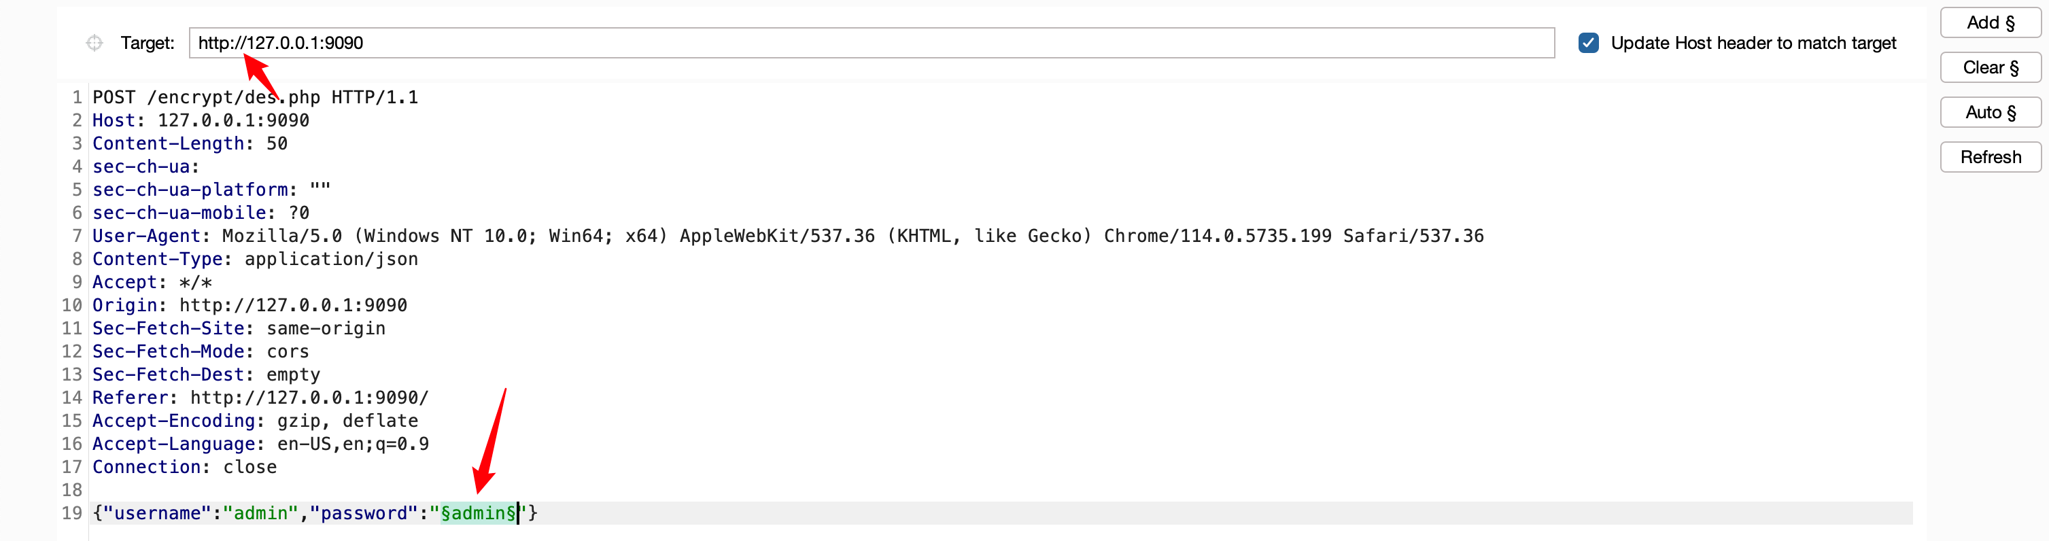Click inside the Target URL input field
The image size is (2049, 541).
871,43
